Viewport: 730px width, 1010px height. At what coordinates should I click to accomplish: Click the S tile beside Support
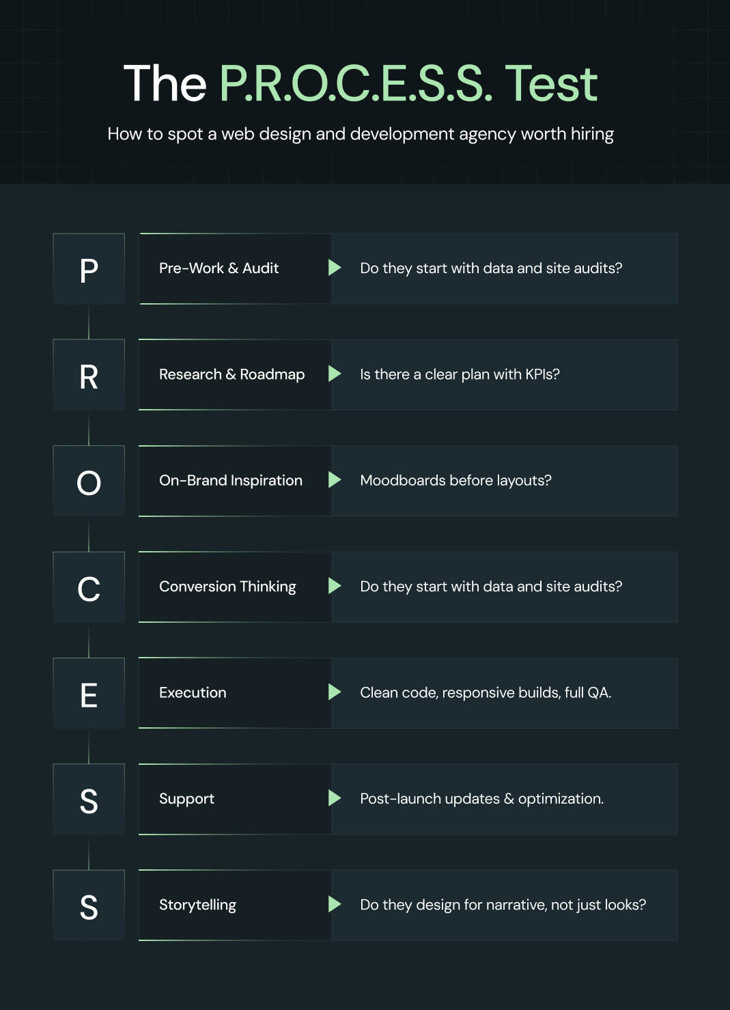click(x=89, y=799)
